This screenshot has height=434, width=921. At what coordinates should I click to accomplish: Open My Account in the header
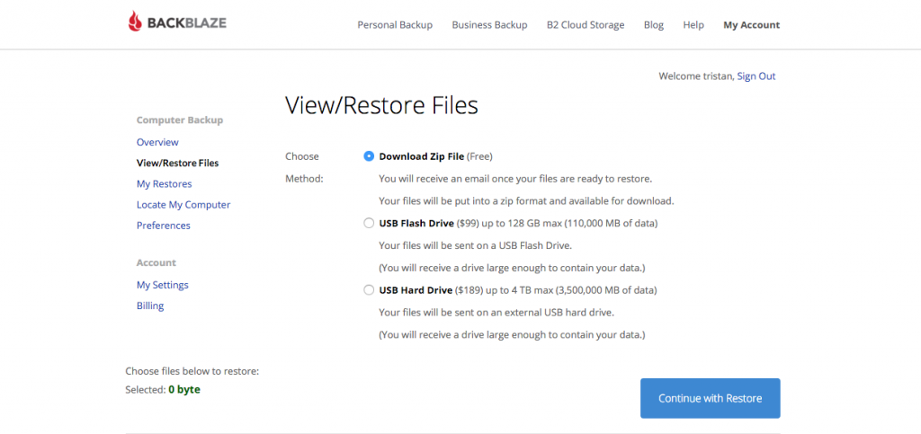tap(751, 25)
